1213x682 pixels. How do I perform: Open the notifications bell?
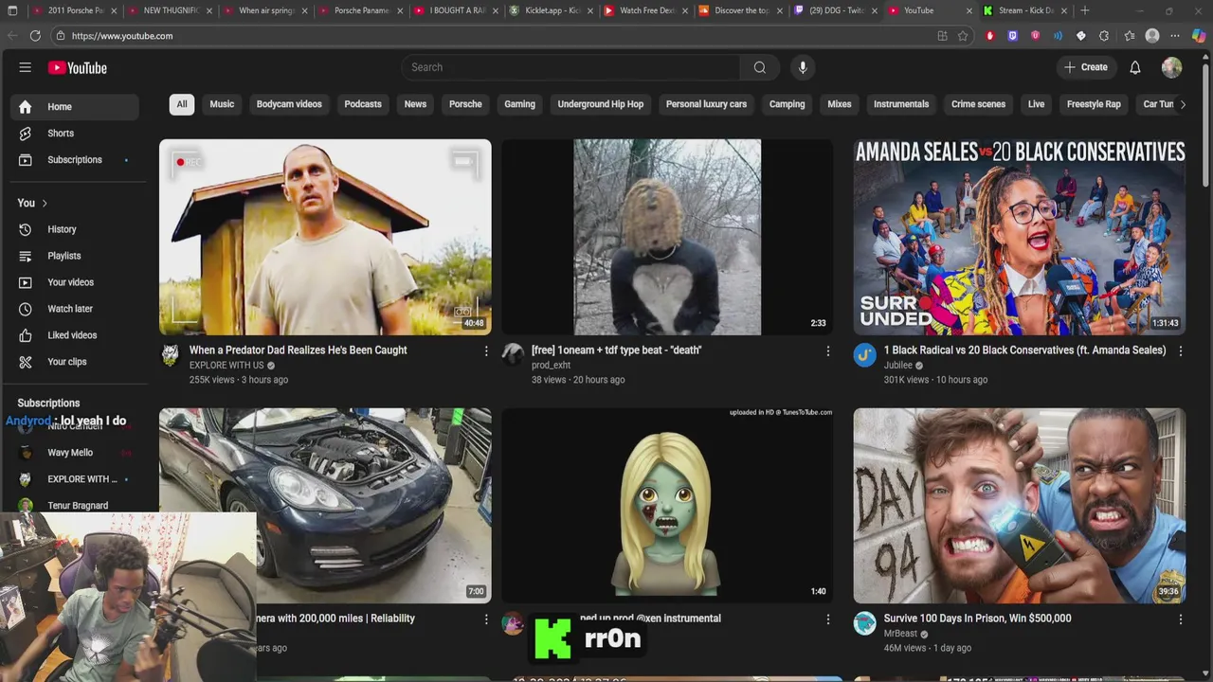coord(1135,67)
